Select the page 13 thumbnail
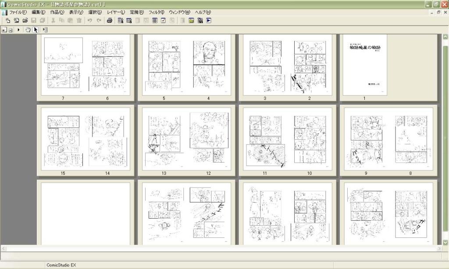The height and width of the screenshot is (269, 449). 164,139
